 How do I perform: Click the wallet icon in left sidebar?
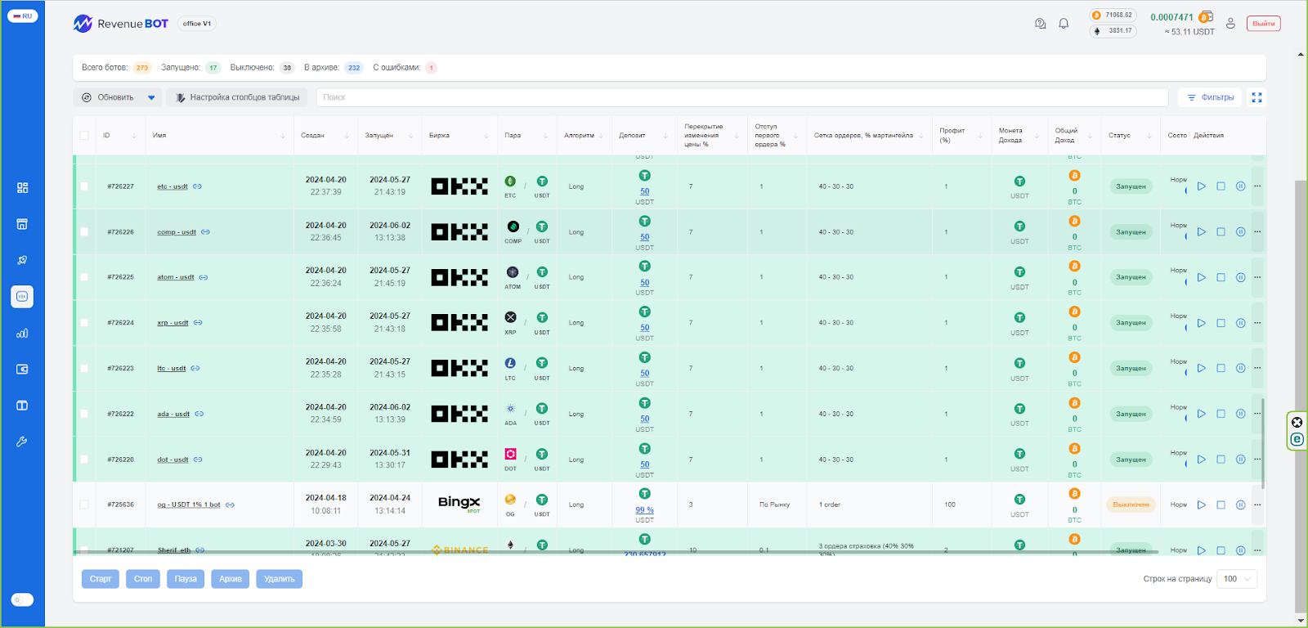tap(22, 370)
